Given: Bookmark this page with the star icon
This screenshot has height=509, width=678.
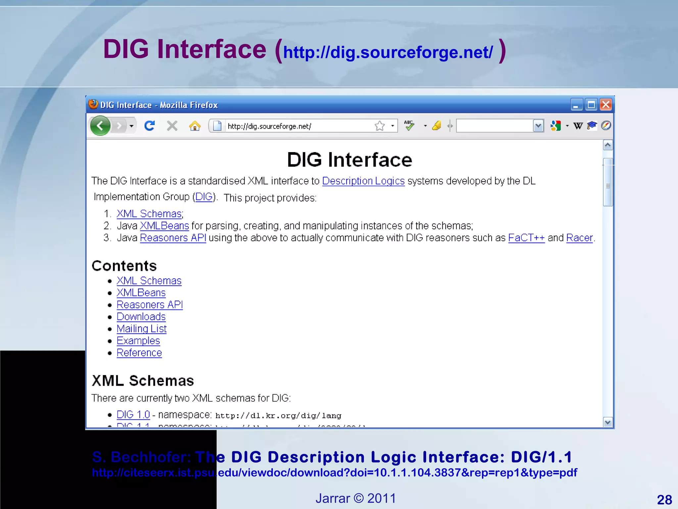Looking at the screenshot, I should [x=380, y=126].
